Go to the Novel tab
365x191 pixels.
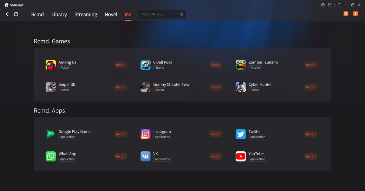[x=111, y=14]
